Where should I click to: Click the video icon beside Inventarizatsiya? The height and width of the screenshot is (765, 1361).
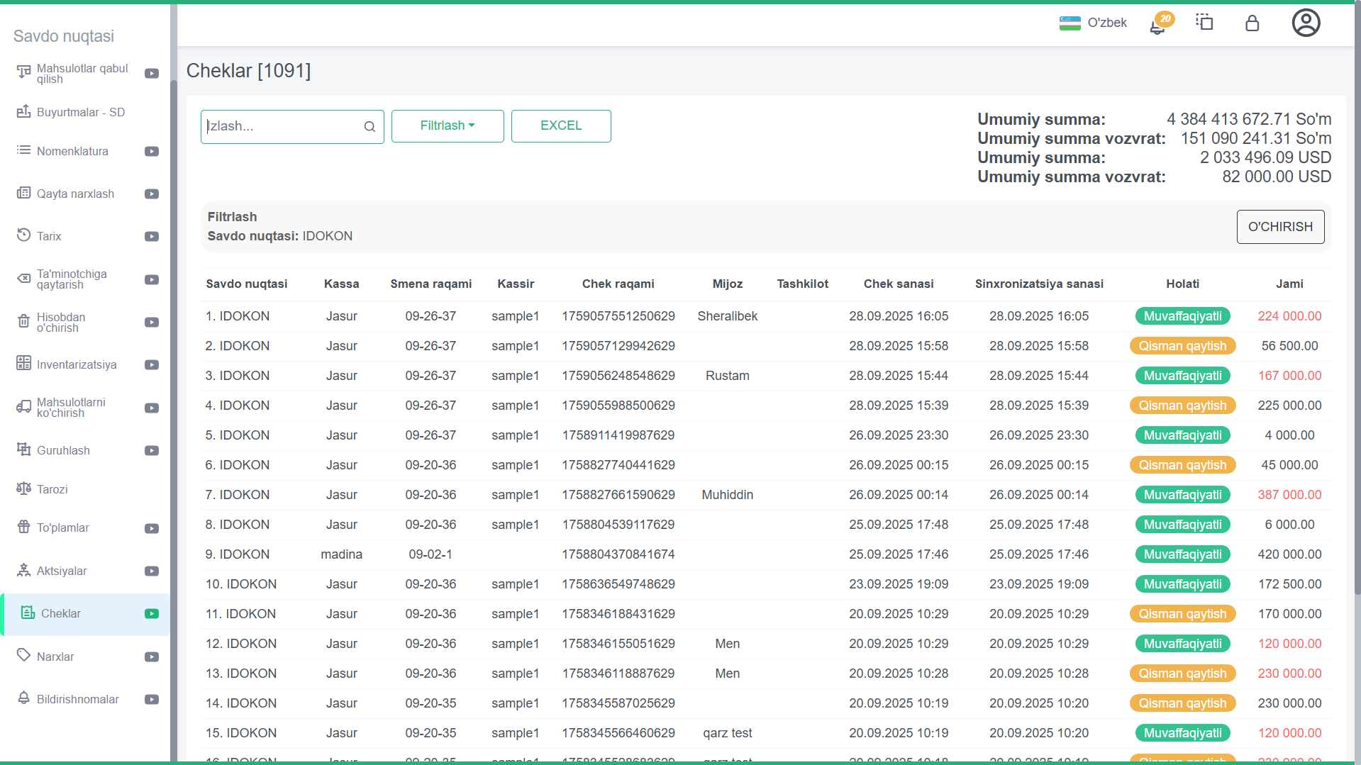152,365
